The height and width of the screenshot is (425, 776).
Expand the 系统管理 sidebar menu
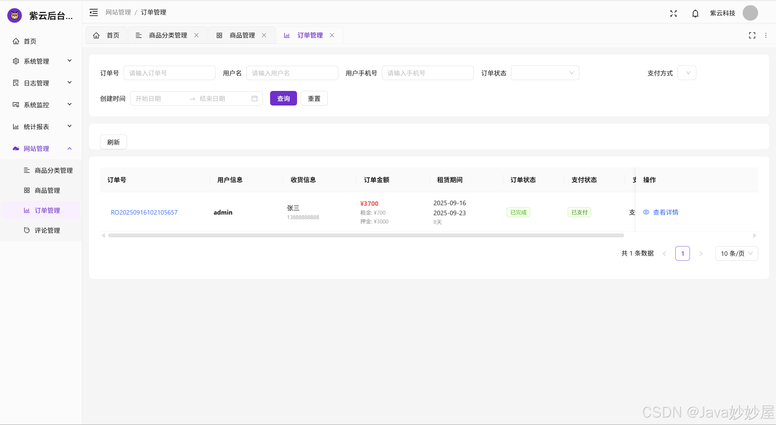coord(41,61)
